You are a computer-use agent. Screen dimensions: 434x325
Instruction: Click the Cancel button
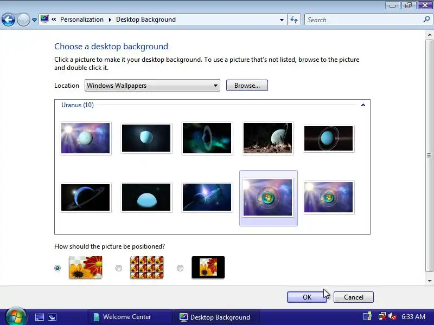[354, 297]
